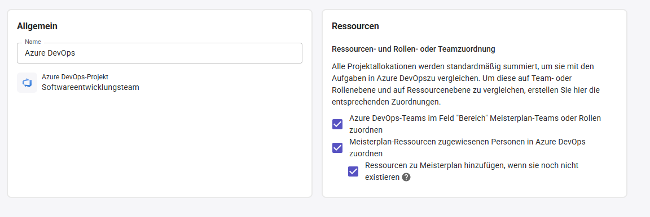Click the Allgemein section heading
650x217 pixels.
[37, 26]
